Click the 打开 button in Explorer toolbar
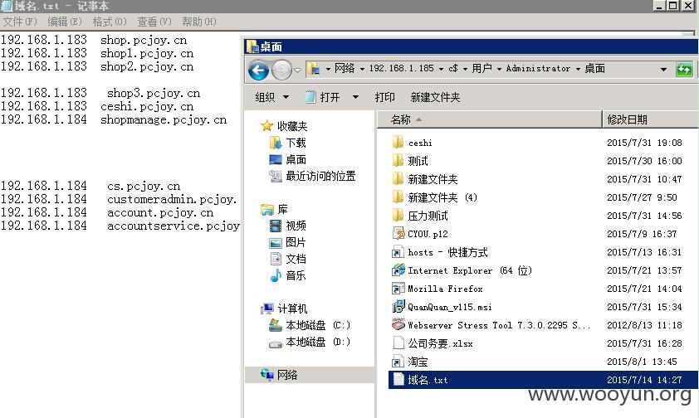Screen dimensions: 699x418 click(x=323, y=97)
